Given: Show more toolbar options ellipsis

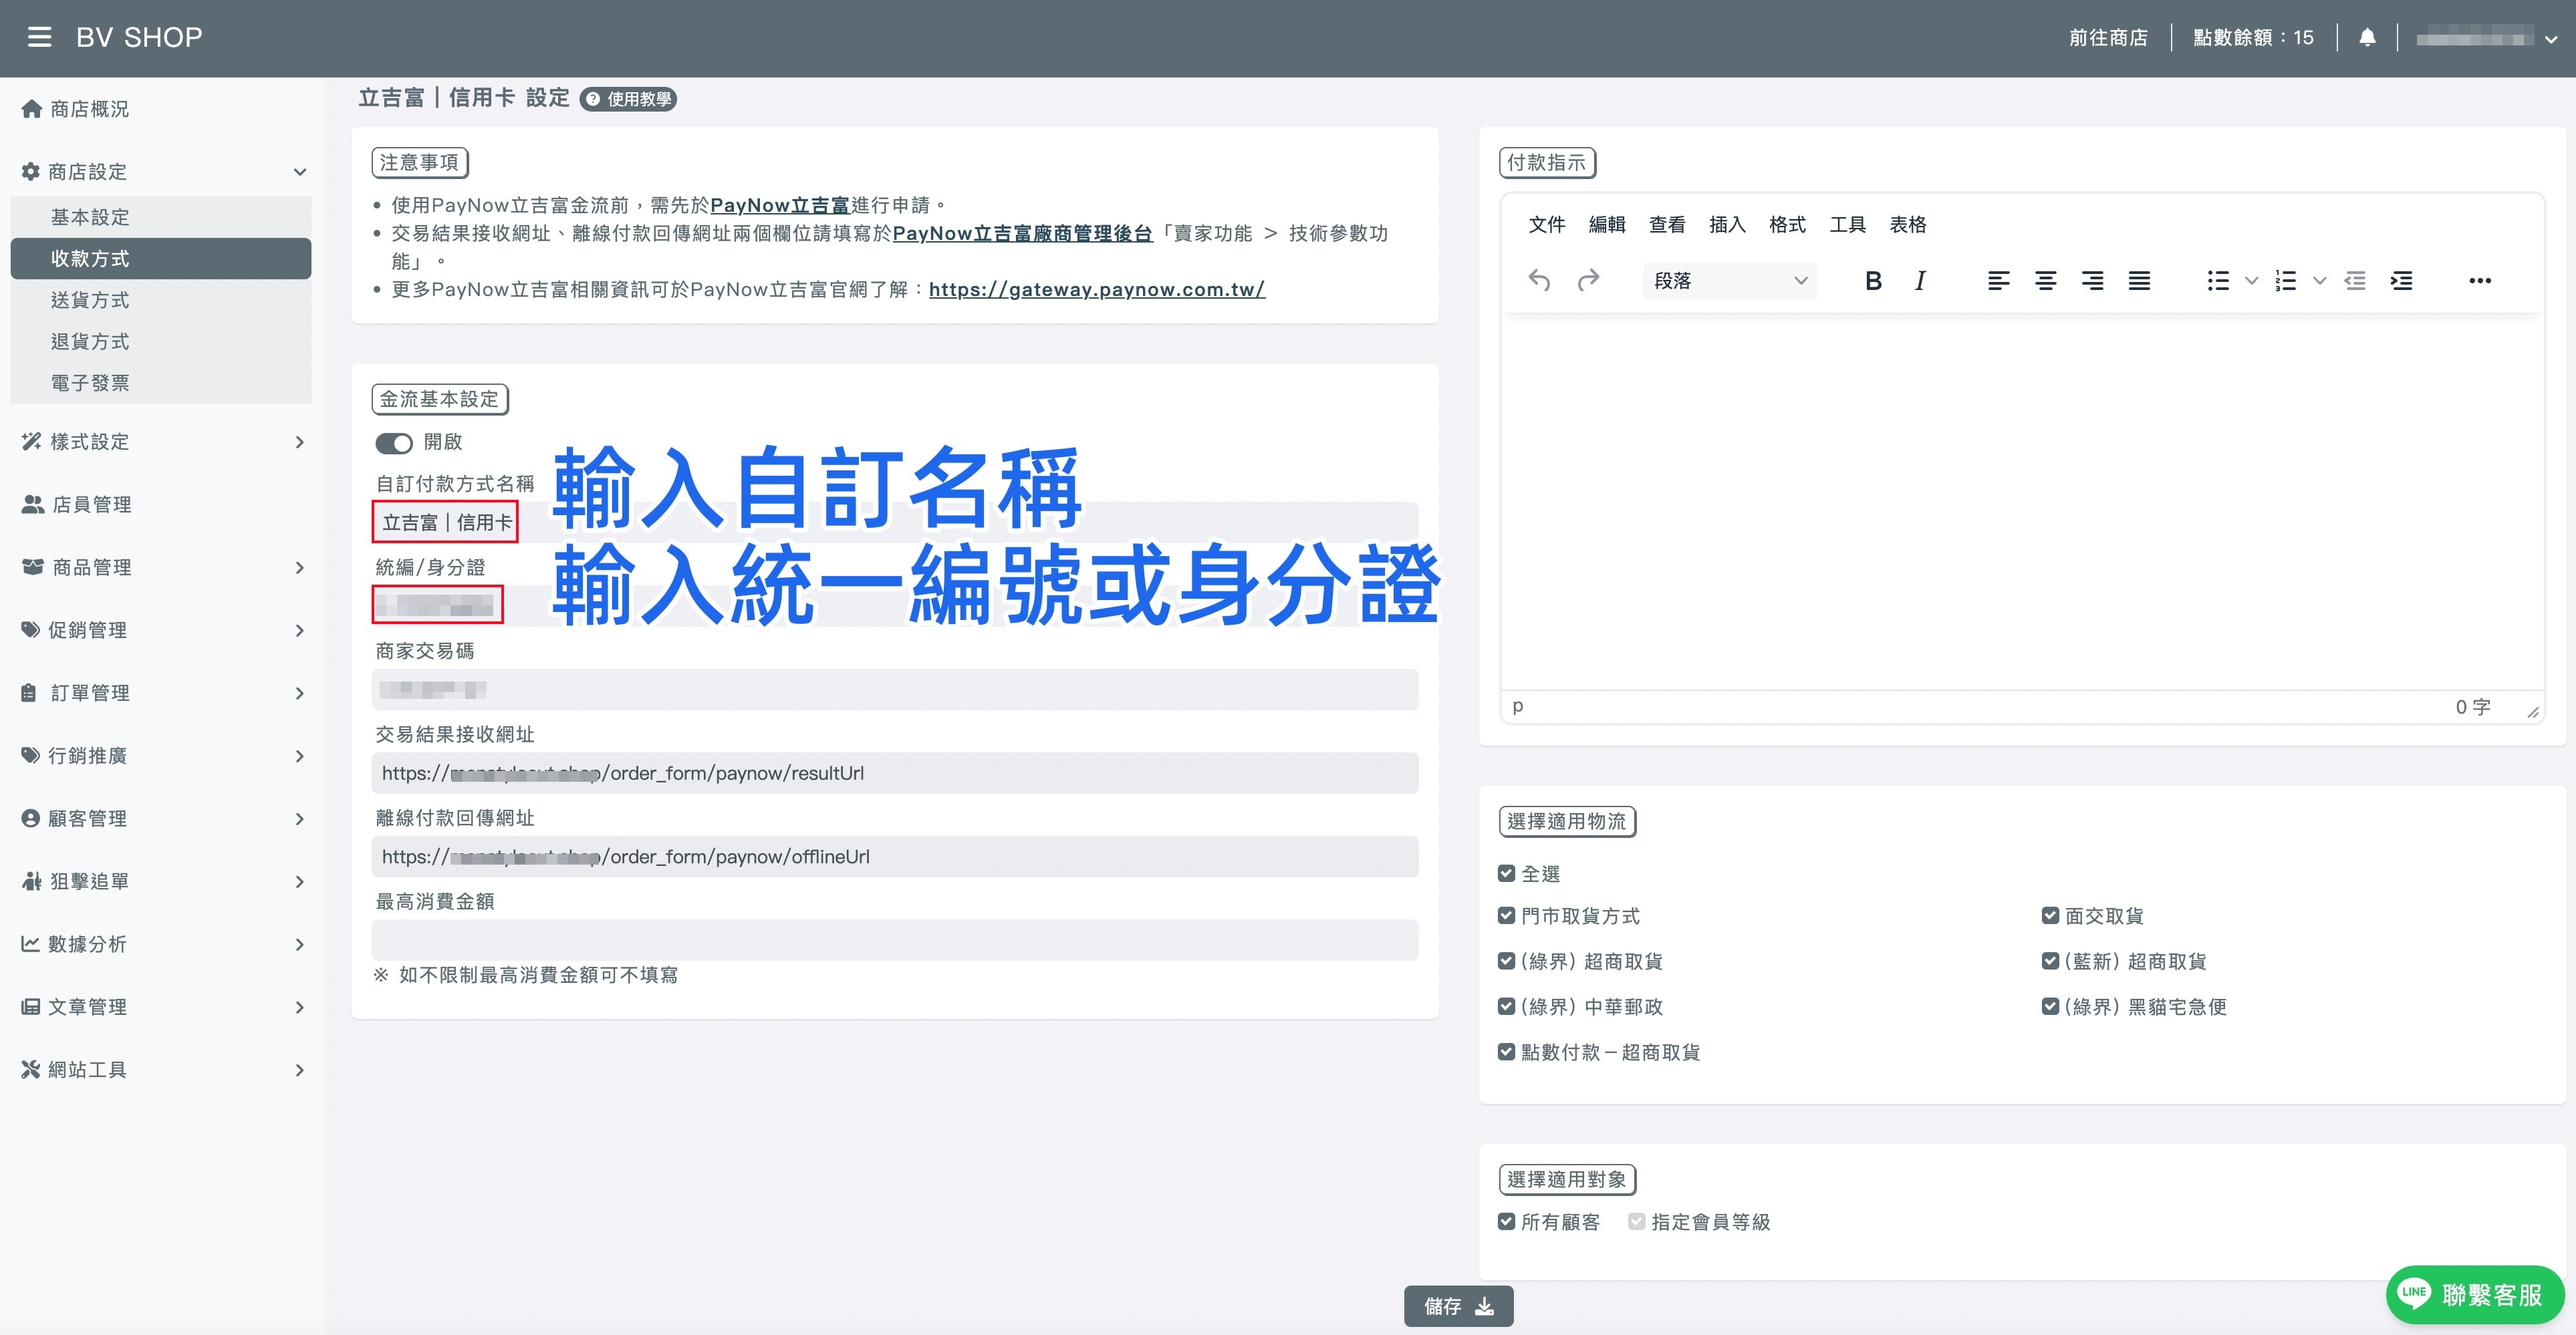Looking at the screenshot, I should tap(2480, 281).
